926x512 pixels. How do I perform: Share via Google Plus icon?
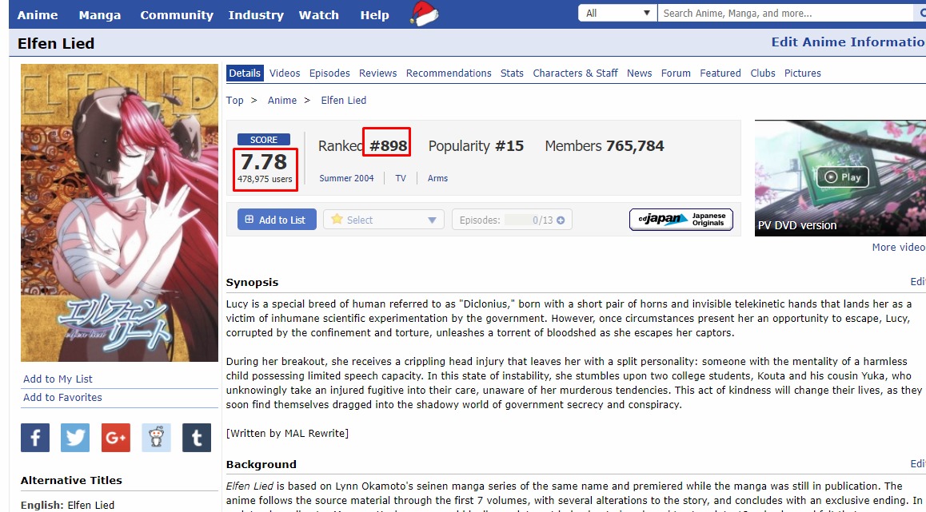(x=116, y=438)
